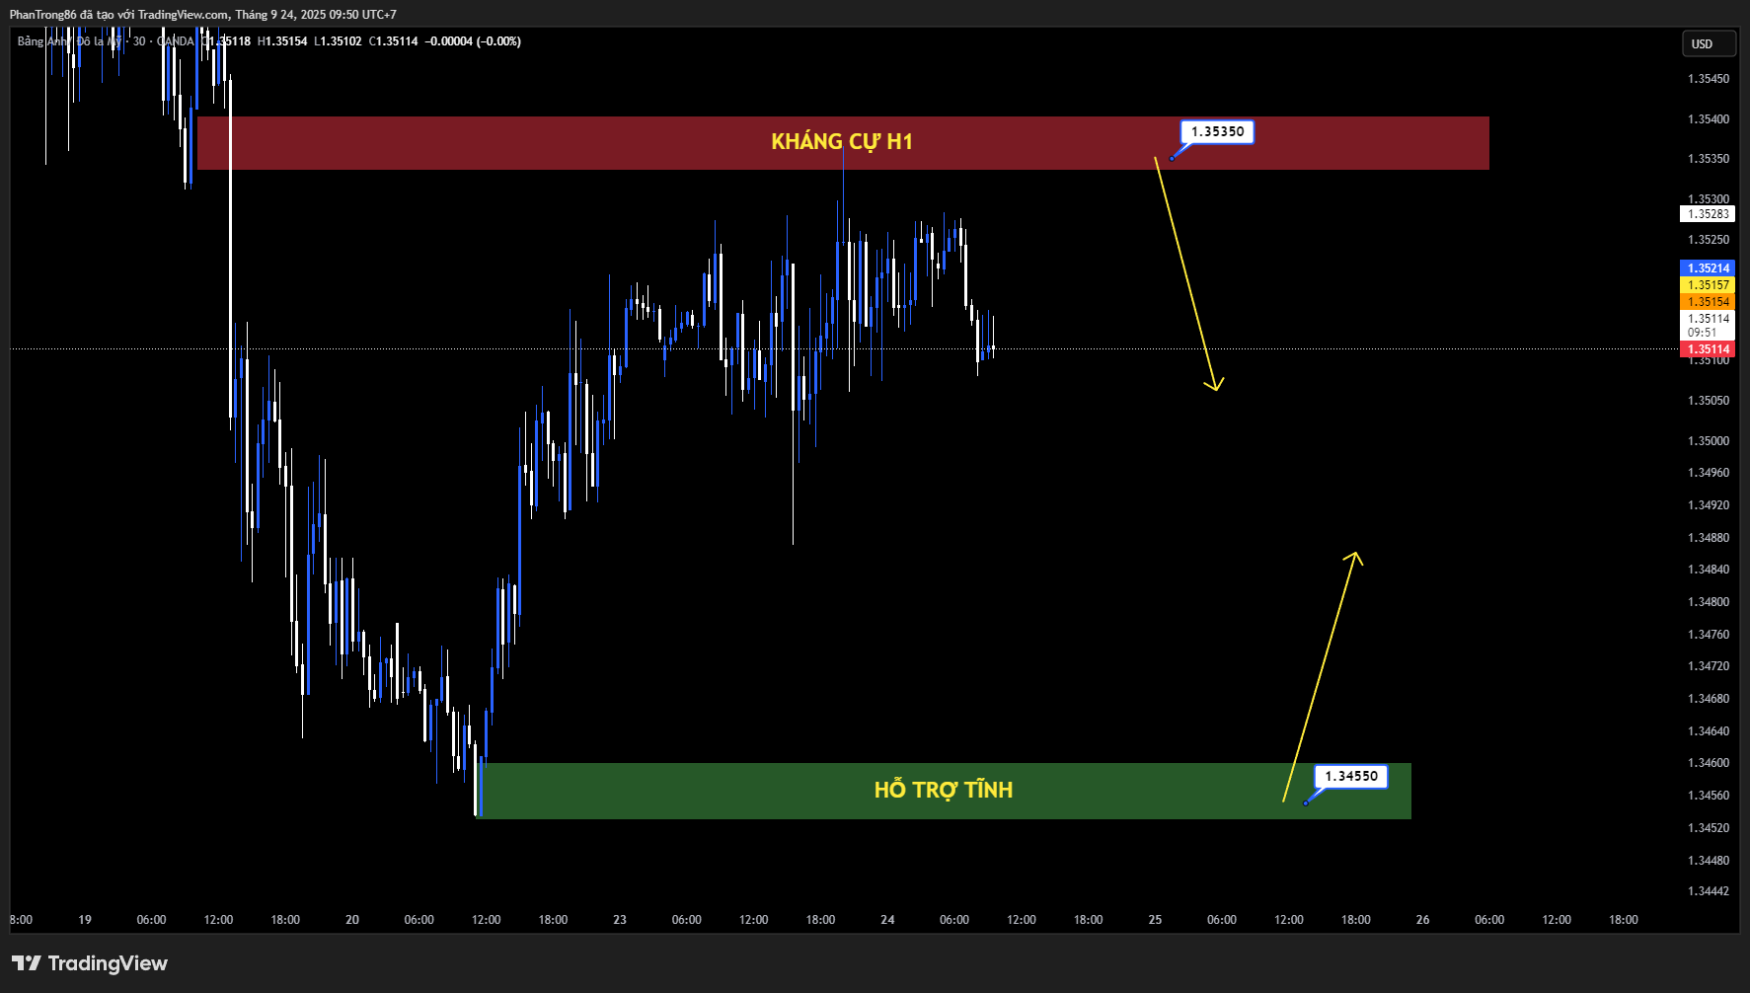Click the 1.34800 price axis label

click(x=1709, y=602)
